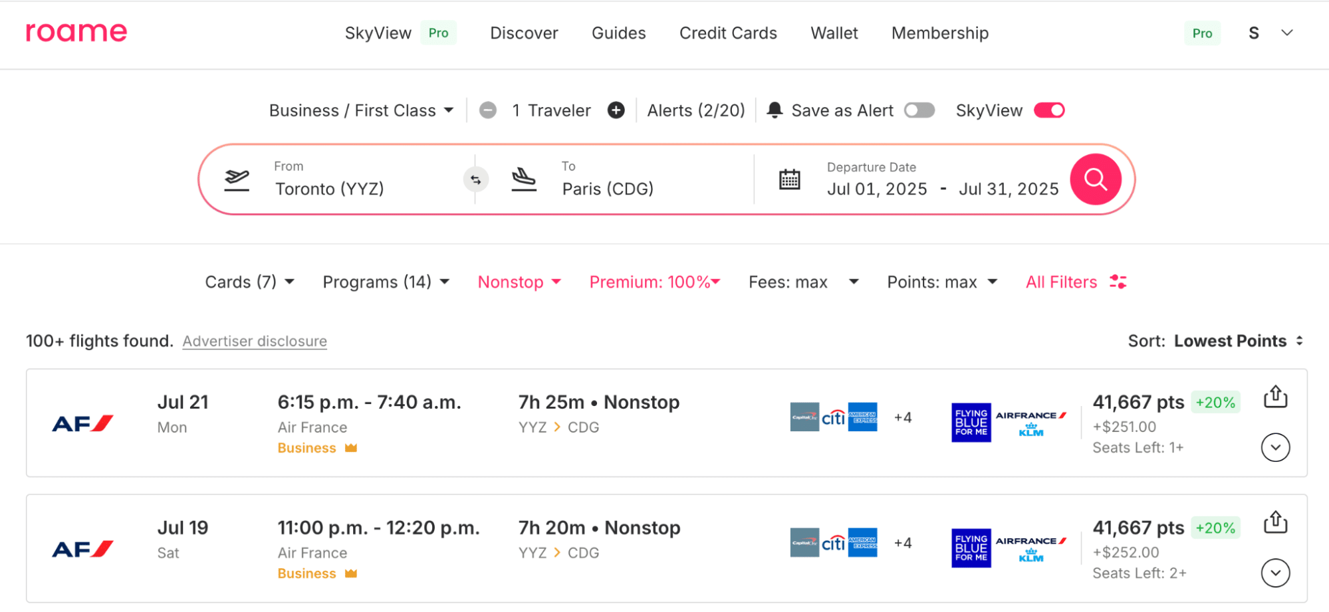Turn off the SkyView toggle

coord(1048,110)
